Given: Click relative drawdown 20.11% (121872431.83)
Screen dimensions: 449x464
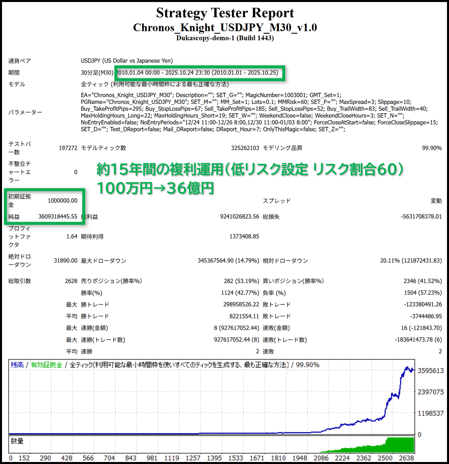Looking at the screenshot, I should coord(411,261).
